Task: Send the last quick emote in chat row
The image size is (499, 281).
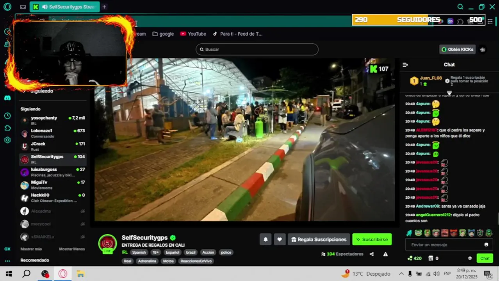Action: click(x=488, y=233)
